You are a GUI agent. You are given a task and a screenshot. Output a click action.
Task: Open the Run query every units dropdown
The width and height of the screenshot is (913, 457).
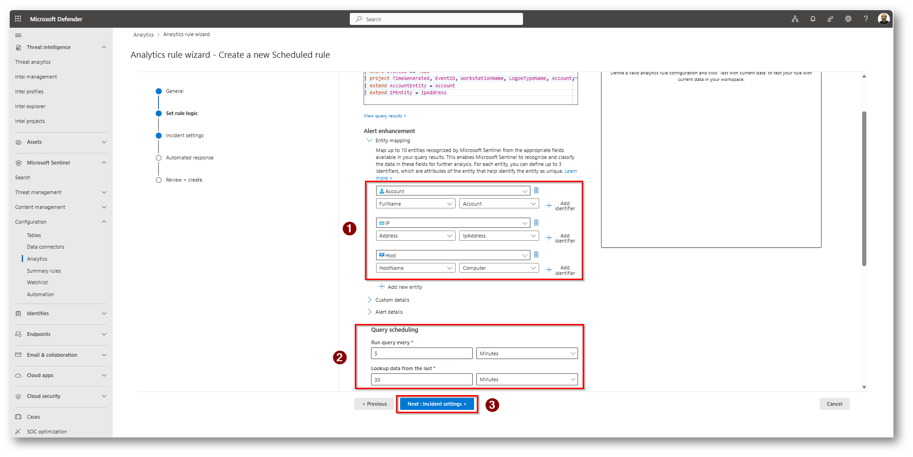[526, 353]
